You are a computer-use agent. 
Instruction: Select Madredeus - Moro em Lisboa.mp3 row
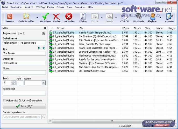(x=112, y=55)
